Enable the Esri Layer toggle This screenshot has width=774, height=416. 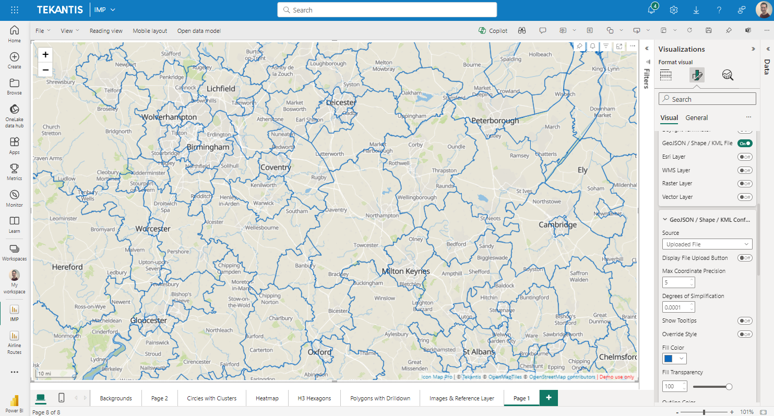[x=745, y=157]
